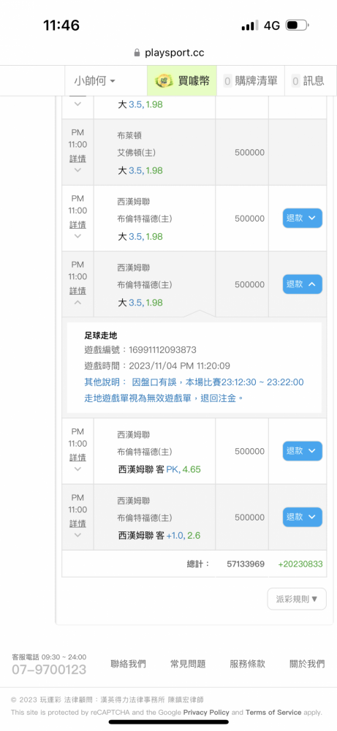Screen dimensions: 337x731
Task: Open Google Terms of Service link
Action: pos(273,712)
